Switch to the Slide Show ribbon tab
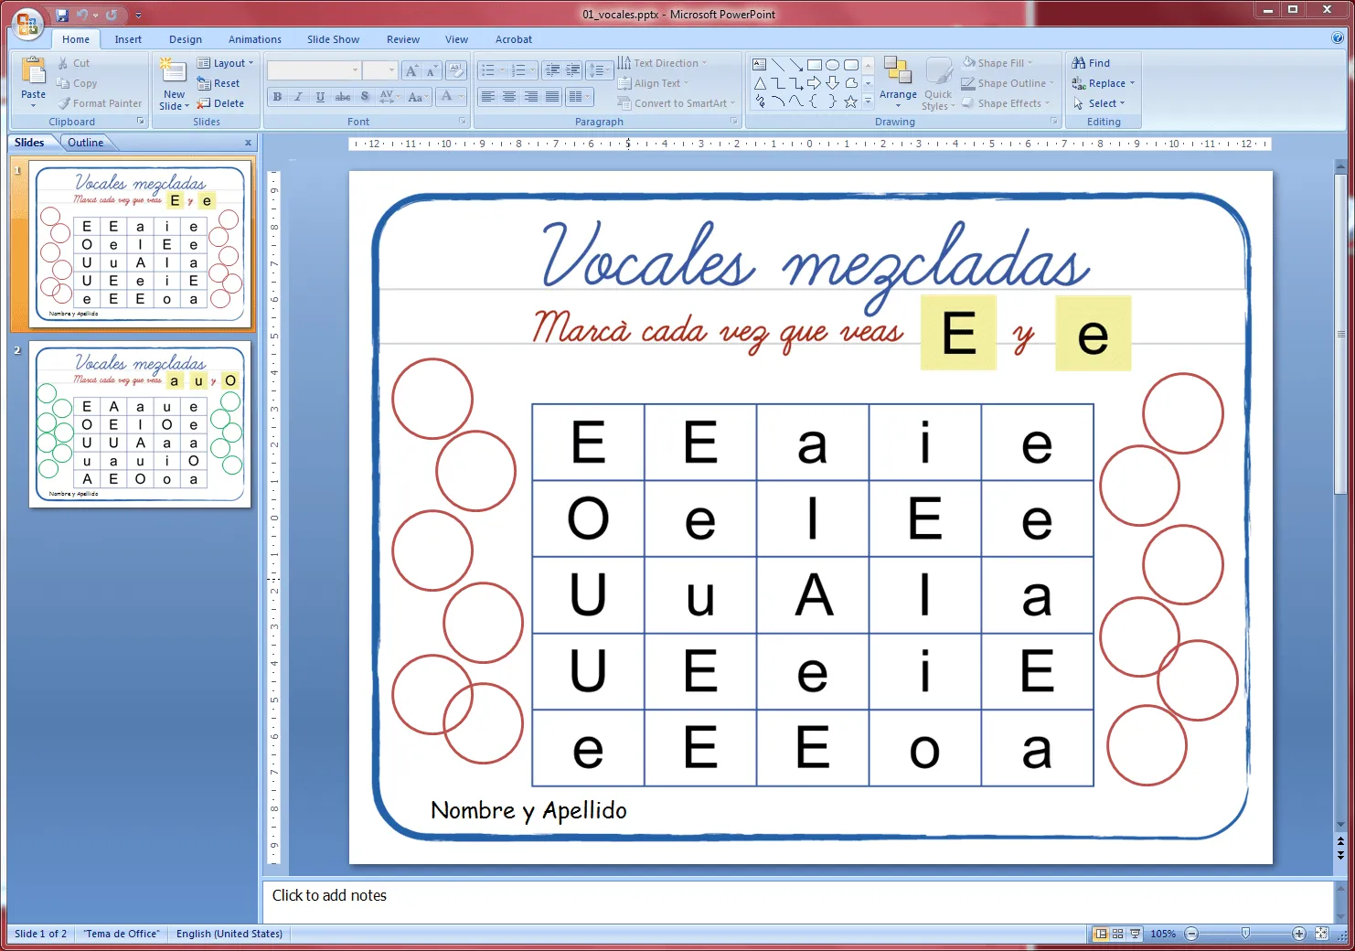The width and height of the screenshot is (1355, 951). tap(333, 39)
